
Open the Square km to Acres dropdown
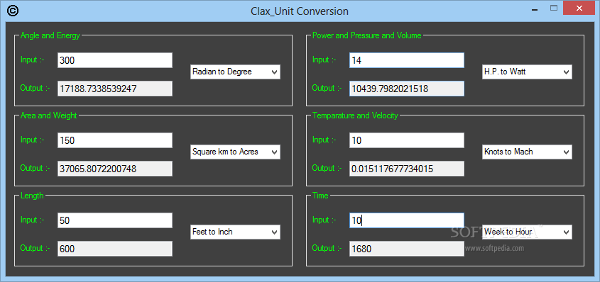click(x=235, y=152)
